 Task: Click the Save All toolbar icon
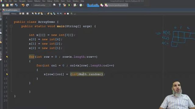click(x=16, y=5)
